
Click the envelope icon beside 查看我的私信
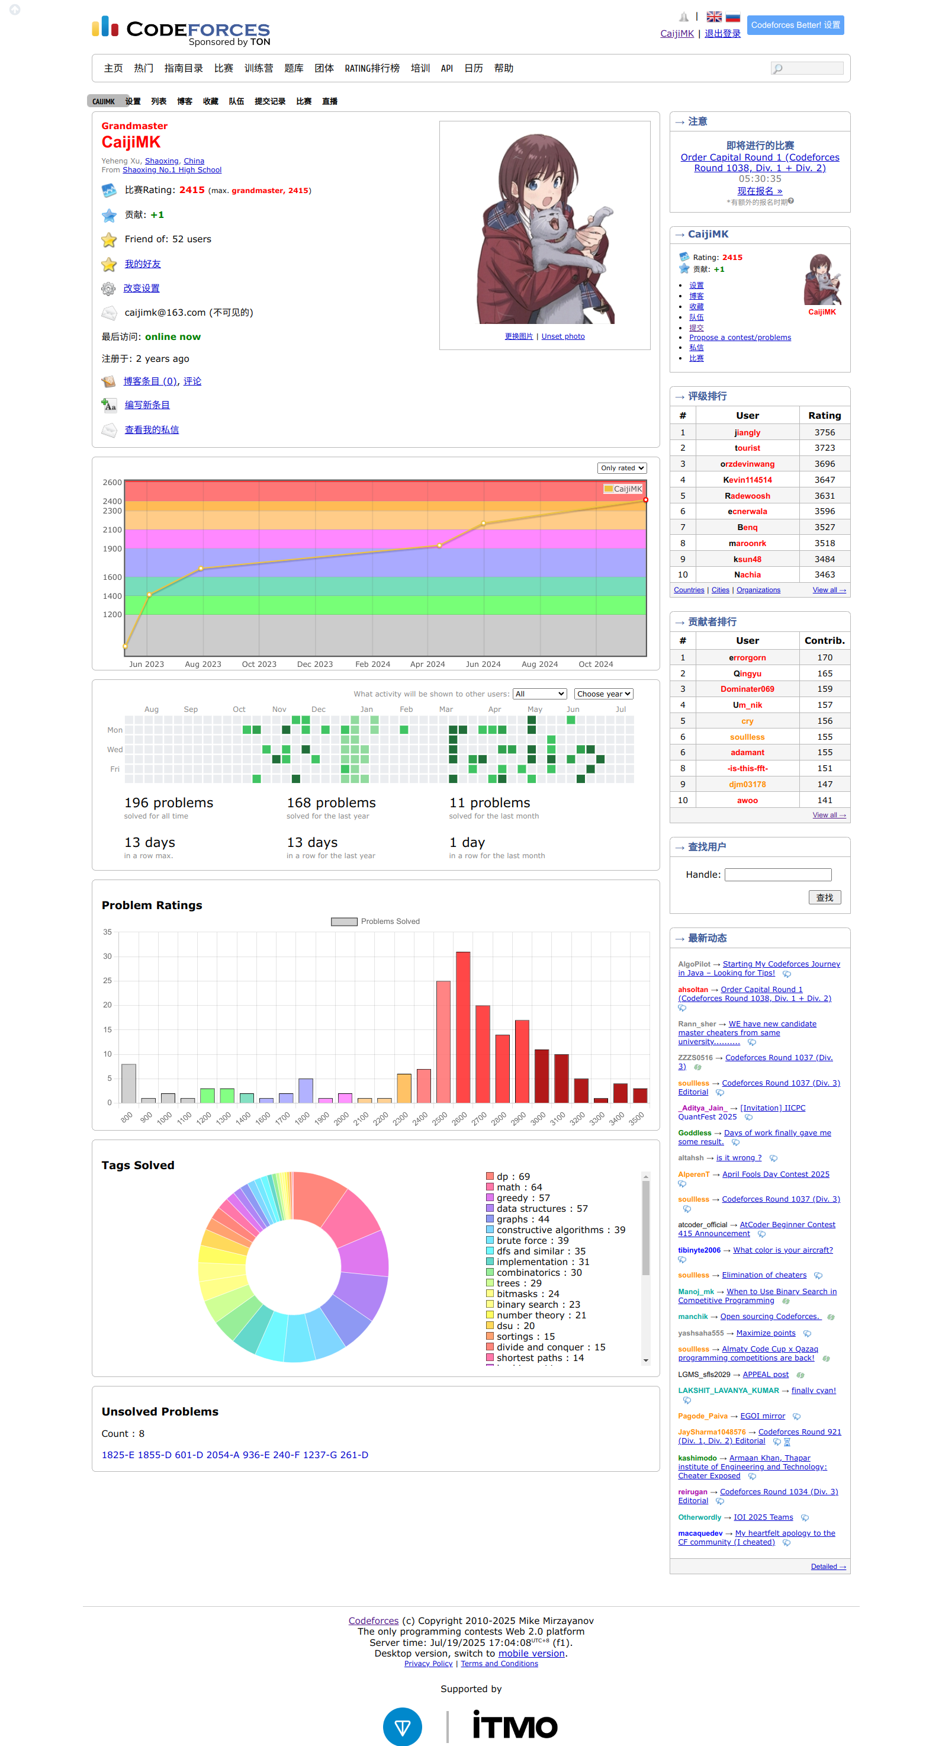[108, 431]
